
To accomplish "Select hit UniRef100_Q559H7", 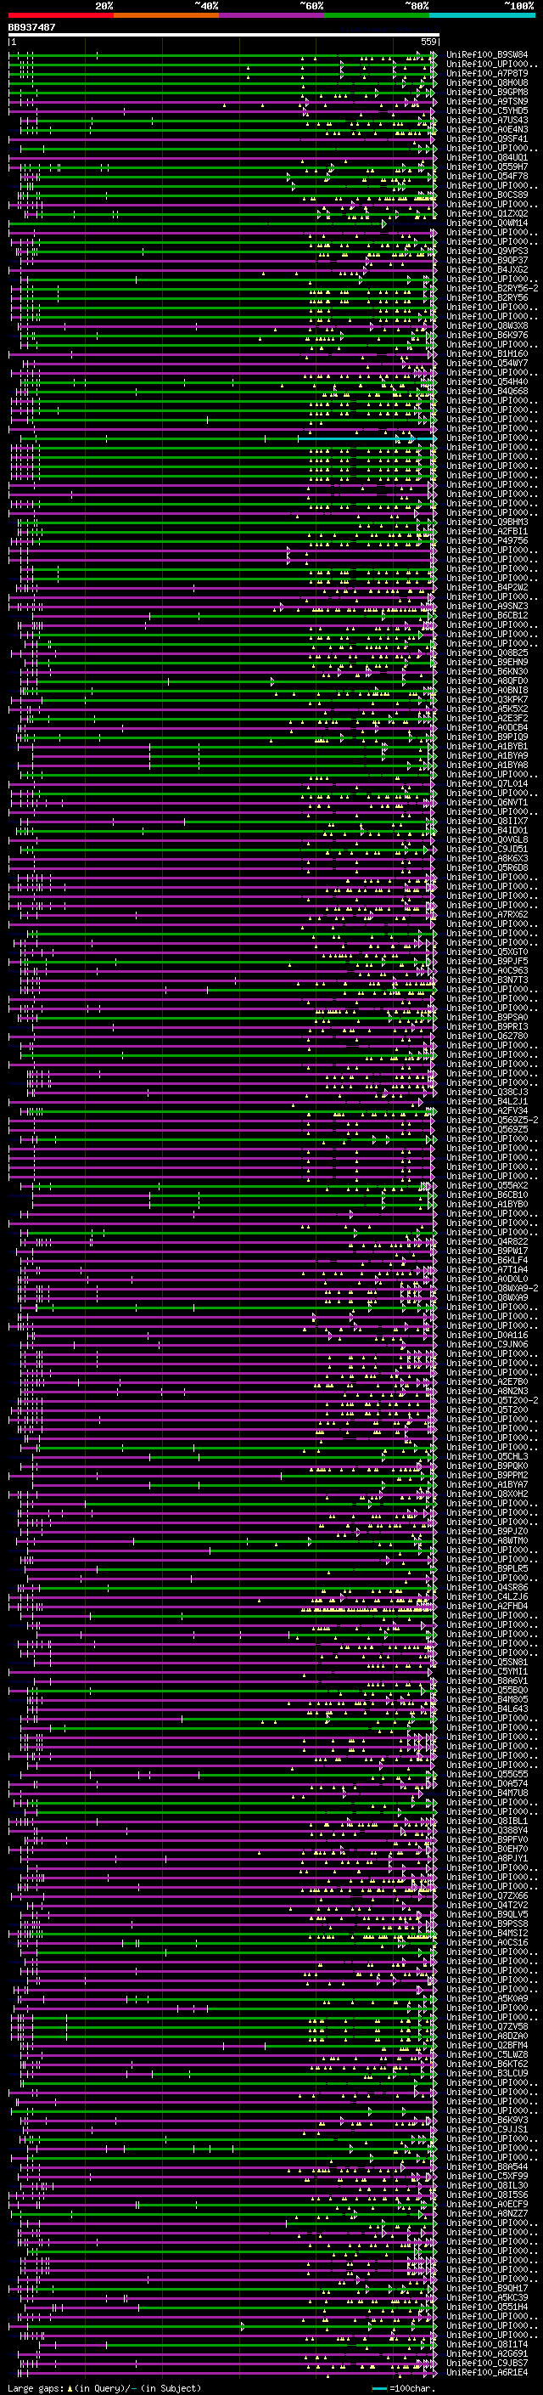I will [x=487, y=167].
